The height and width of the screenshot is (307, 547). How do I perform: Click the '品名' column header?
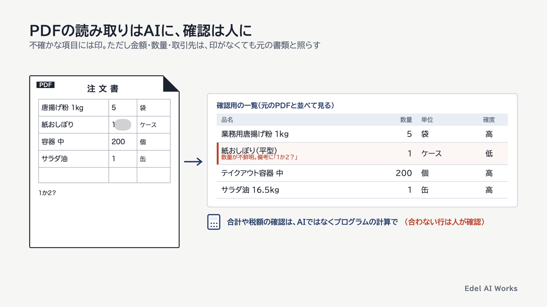227,120
